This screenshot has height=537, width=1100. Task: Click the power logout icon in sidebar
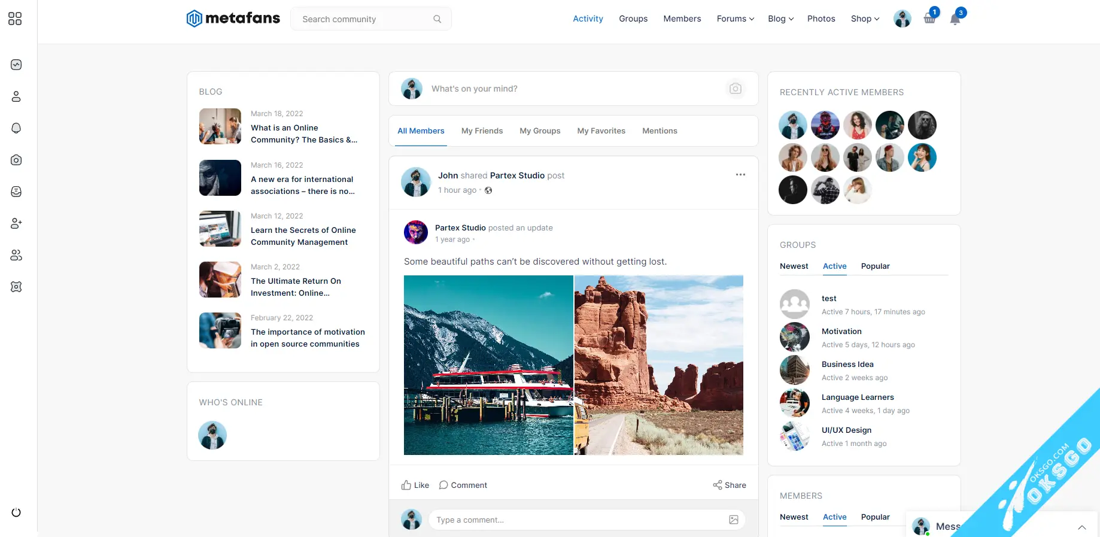pos(16,512)
